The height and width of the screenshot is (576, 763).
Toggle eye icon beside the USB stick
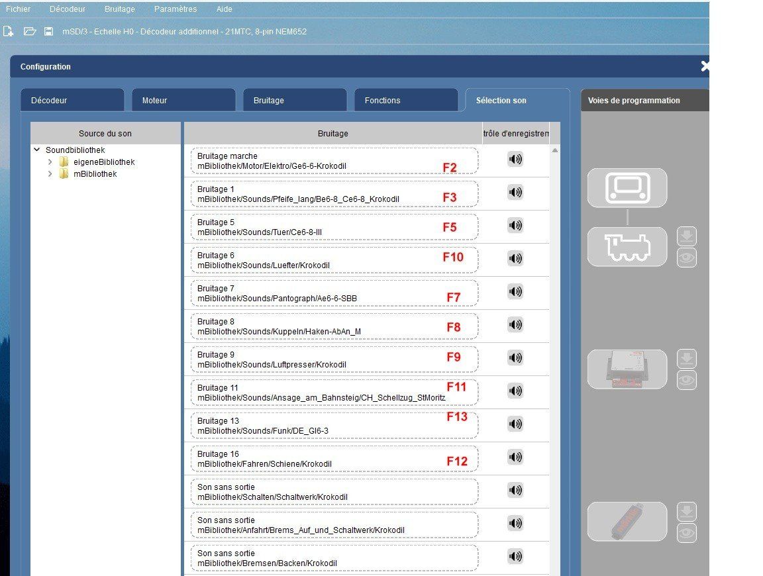(687, 533)
